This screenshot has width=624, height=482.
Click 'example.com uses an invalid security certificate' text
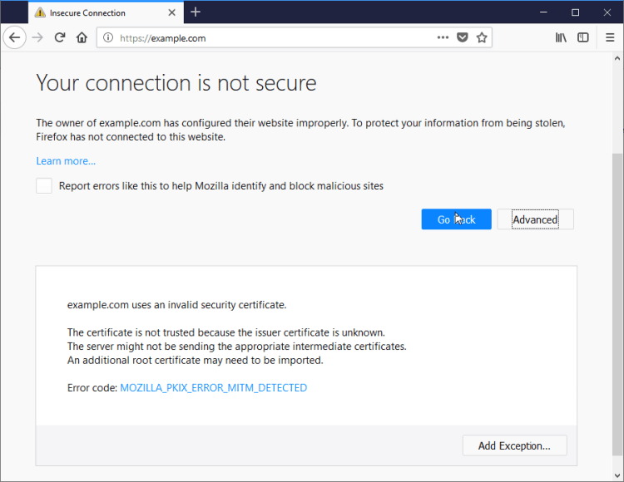(176, 305)
